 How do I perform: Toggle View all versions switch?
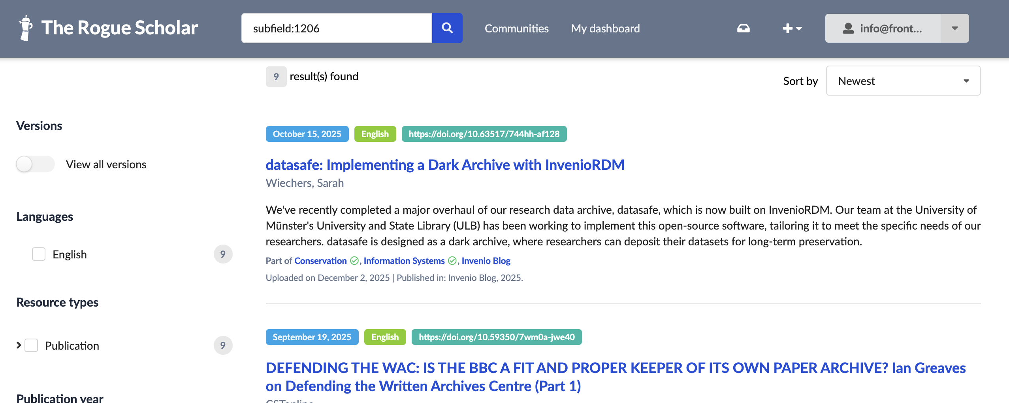(x=35, y=164)
